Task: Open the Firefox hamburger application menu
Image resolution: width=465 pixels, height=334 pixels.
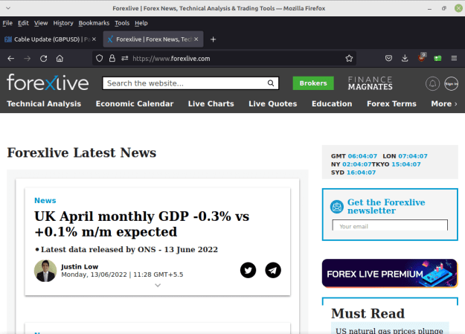Action: pos(454,59)
